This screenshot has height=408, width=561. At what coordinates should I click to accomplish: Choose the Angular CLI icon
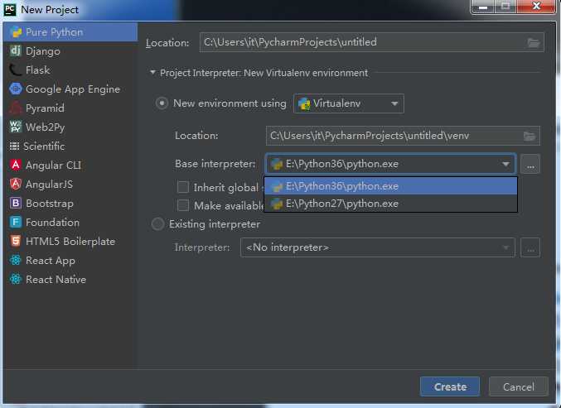click(16, 165)
